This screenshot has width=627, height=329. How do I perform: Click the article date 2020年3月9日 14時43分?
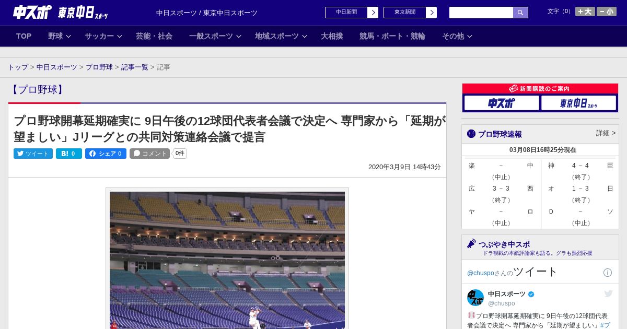click(x=404, y=167)
